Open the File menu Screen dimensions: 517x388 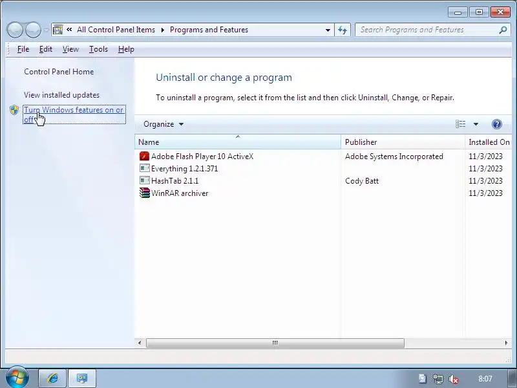23,49
